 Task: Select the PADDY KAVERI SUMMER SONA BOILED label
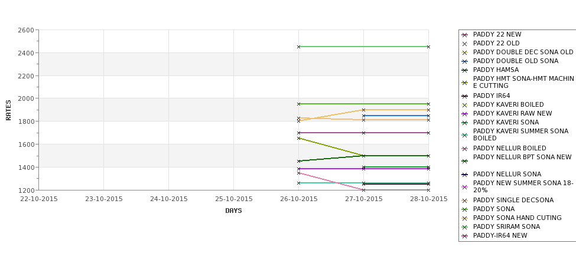[520, 134]
